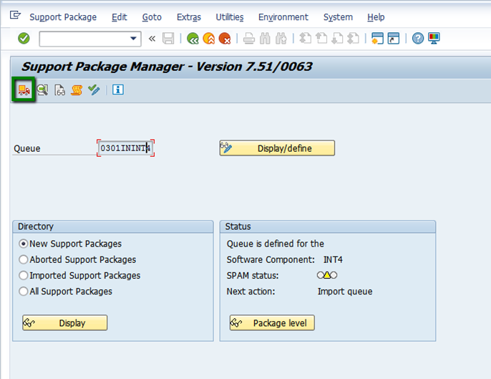Click the blue Help question mark icon
The image size is (491, 379).
coord(418,39)
